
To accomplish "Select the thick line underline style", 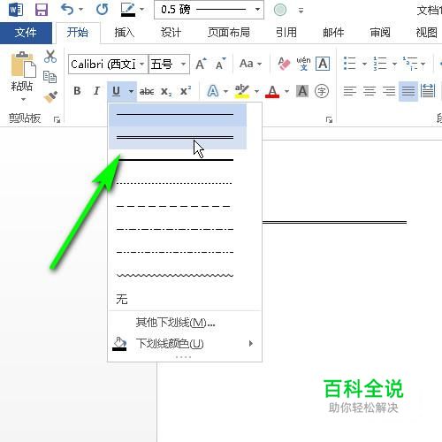I will pos(178,160).
